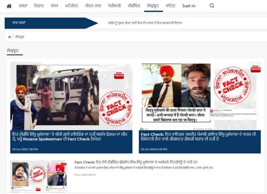Open the ਖ਼ਬਰਾਂ menu item
Viewport: 267px width, 194px height.
click(23, 6)
